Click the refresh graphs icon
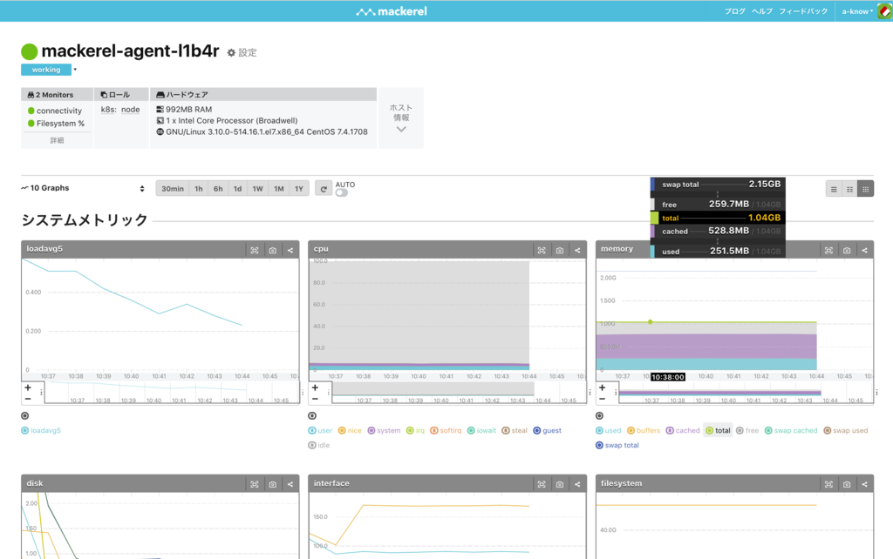 click(x=324, y=189)
